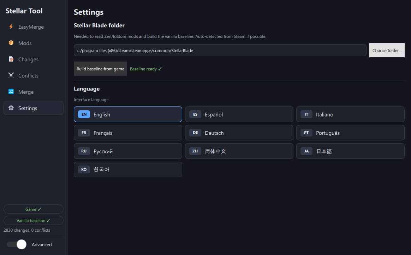Click the JA language badge
The width and height of the screenshot is (411, 255).
(306, 151)
